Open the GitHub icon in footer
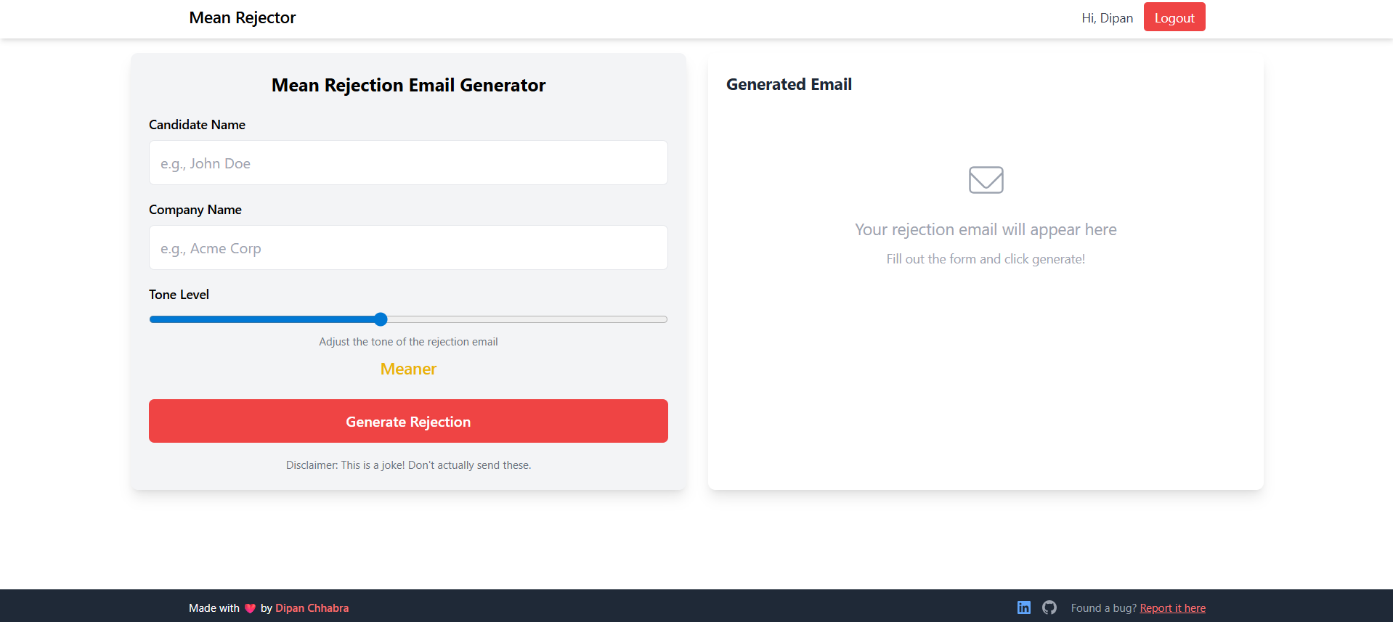Viewport: 1393px width, 622px height. pyautogui.click(x=1049, y=607)
